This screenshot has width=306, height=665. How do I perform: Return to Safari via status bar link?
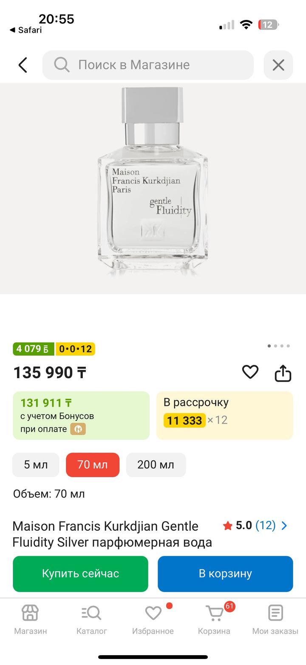[x=26, y=30]
